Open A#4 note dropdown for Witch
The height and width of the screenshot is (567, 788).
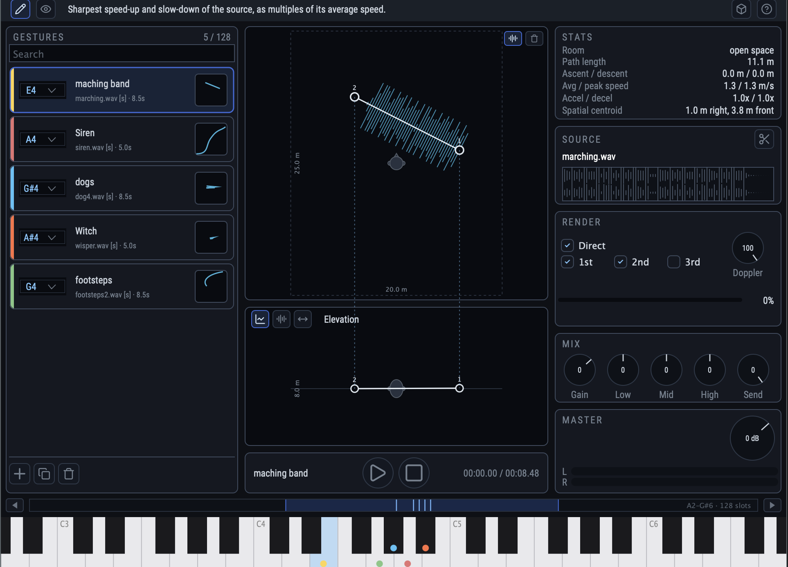[43, 237]
